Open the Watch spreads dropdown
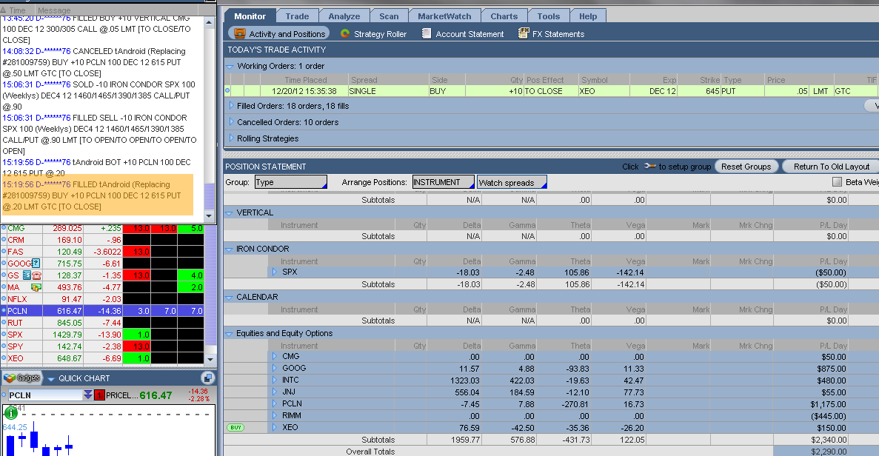 512,182
